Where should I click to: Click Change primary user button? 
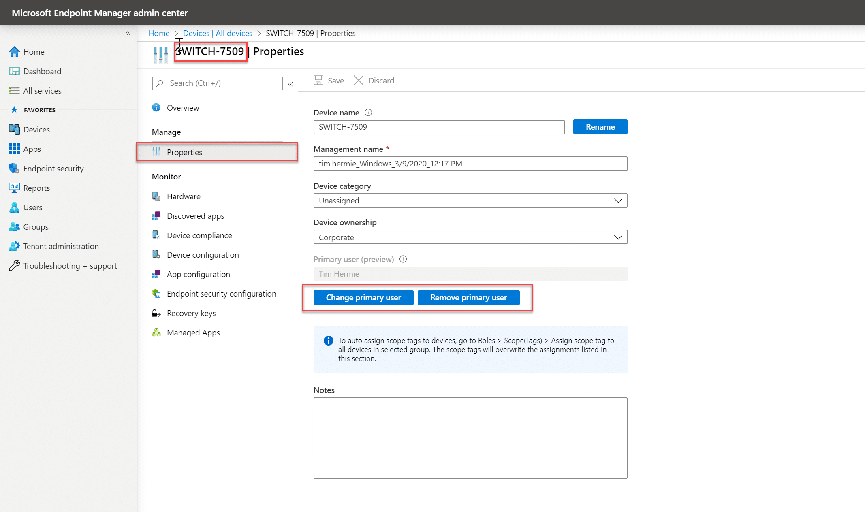pos(363,297)
